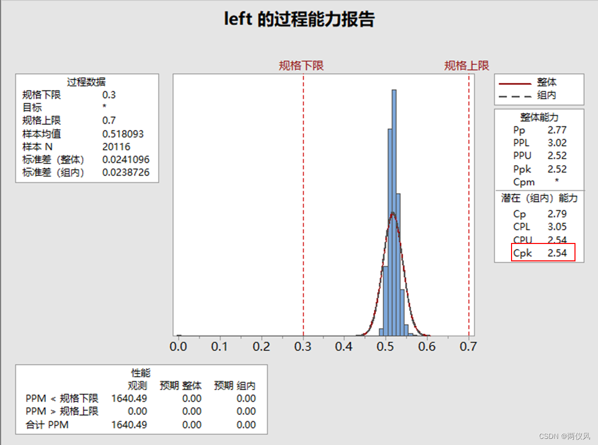The height and width of the screenshot is (445, 598).
Task: Select the 规格下限 red dashed limit line
Action: (x=304, y=205)
